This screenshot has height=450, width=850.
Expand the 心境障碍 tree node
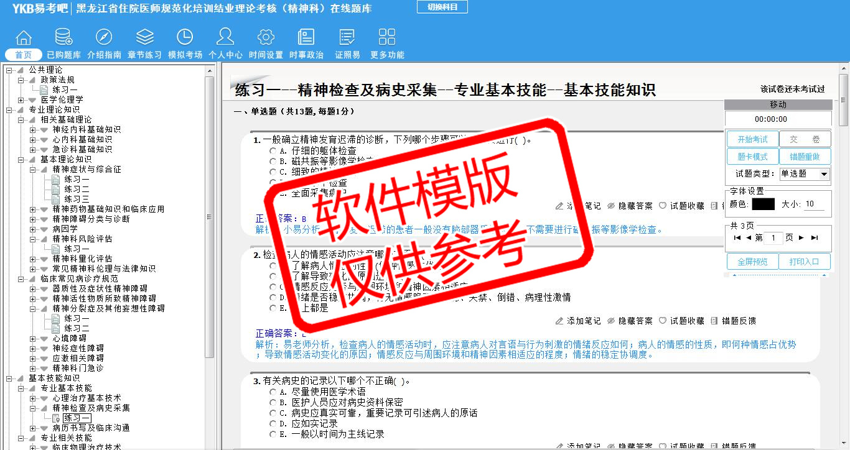(x=33, y=338)
